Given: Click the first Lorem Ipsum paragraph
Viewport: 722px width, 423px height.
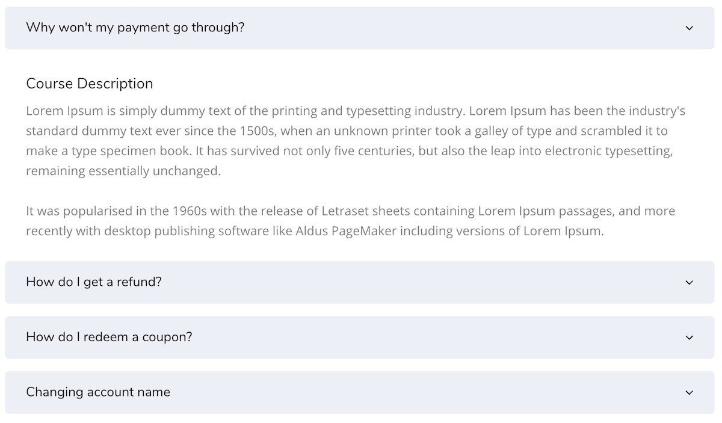Looking at the screenshot, I should 355,141.
